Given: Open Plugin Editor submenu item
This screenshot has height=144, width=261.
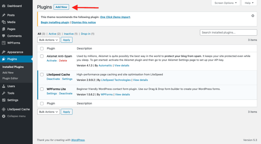Looking at the screenshot, I should click(x=10, y=78).
